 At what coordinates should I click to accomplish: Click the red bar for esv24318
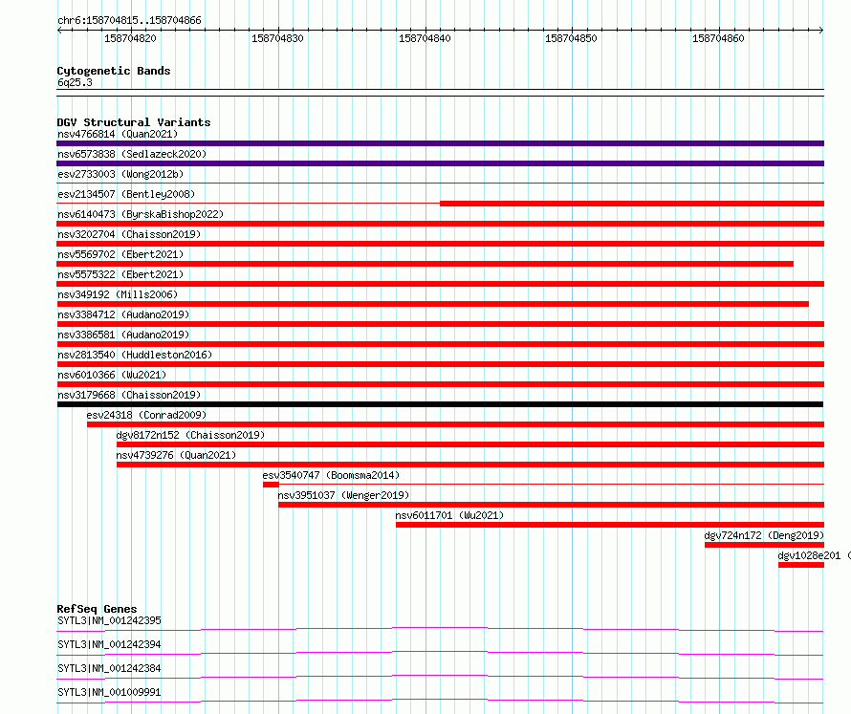[455, 424]
